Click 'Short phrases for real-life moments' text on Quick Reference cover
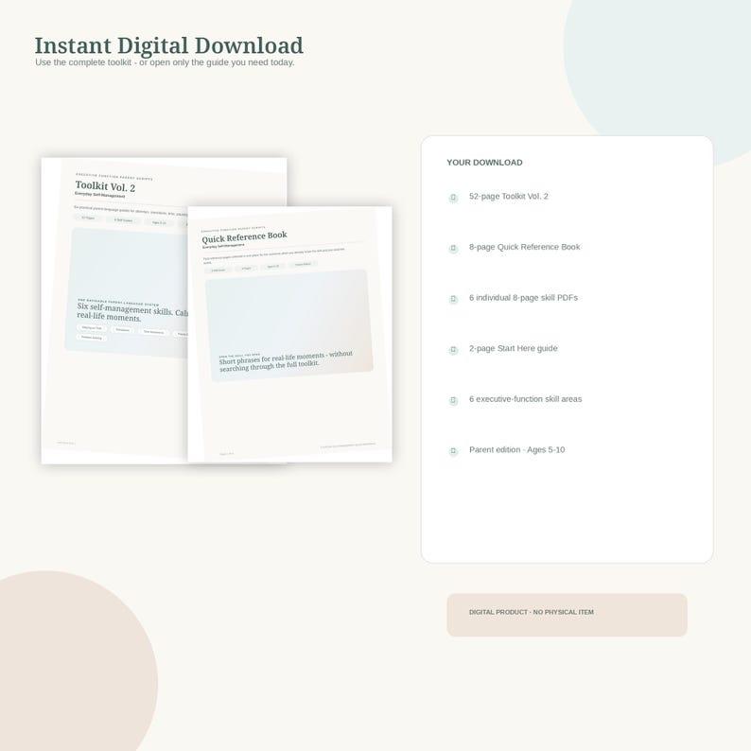Viewport: 751px width, 751px height. tap(286, 361)
